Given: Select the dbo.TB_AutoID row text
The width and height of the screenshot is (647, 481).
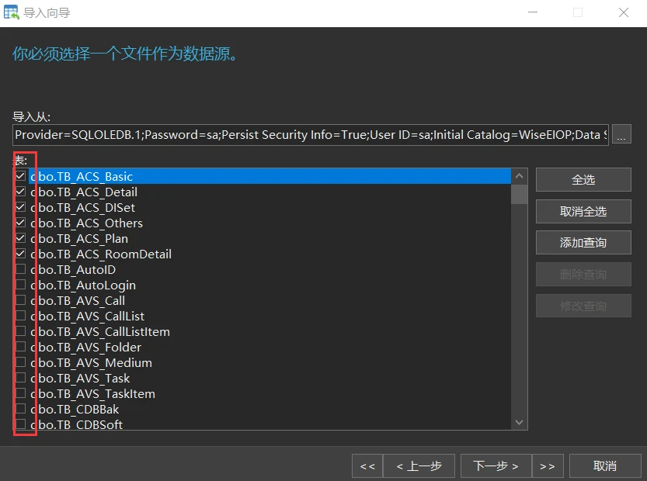Looking at the screenshot, I should coord(73,269).
